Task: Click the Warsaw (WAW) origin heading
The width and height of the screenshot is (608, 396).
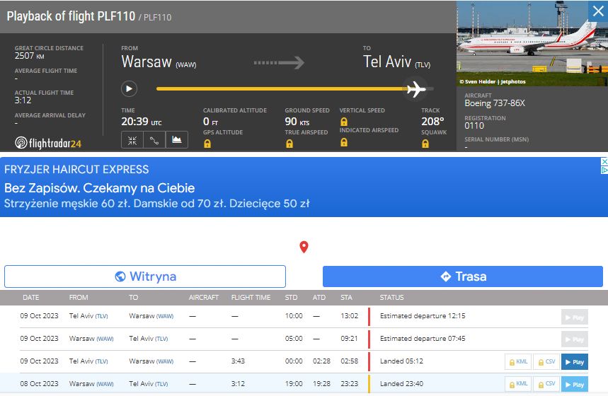Action: 159,62
